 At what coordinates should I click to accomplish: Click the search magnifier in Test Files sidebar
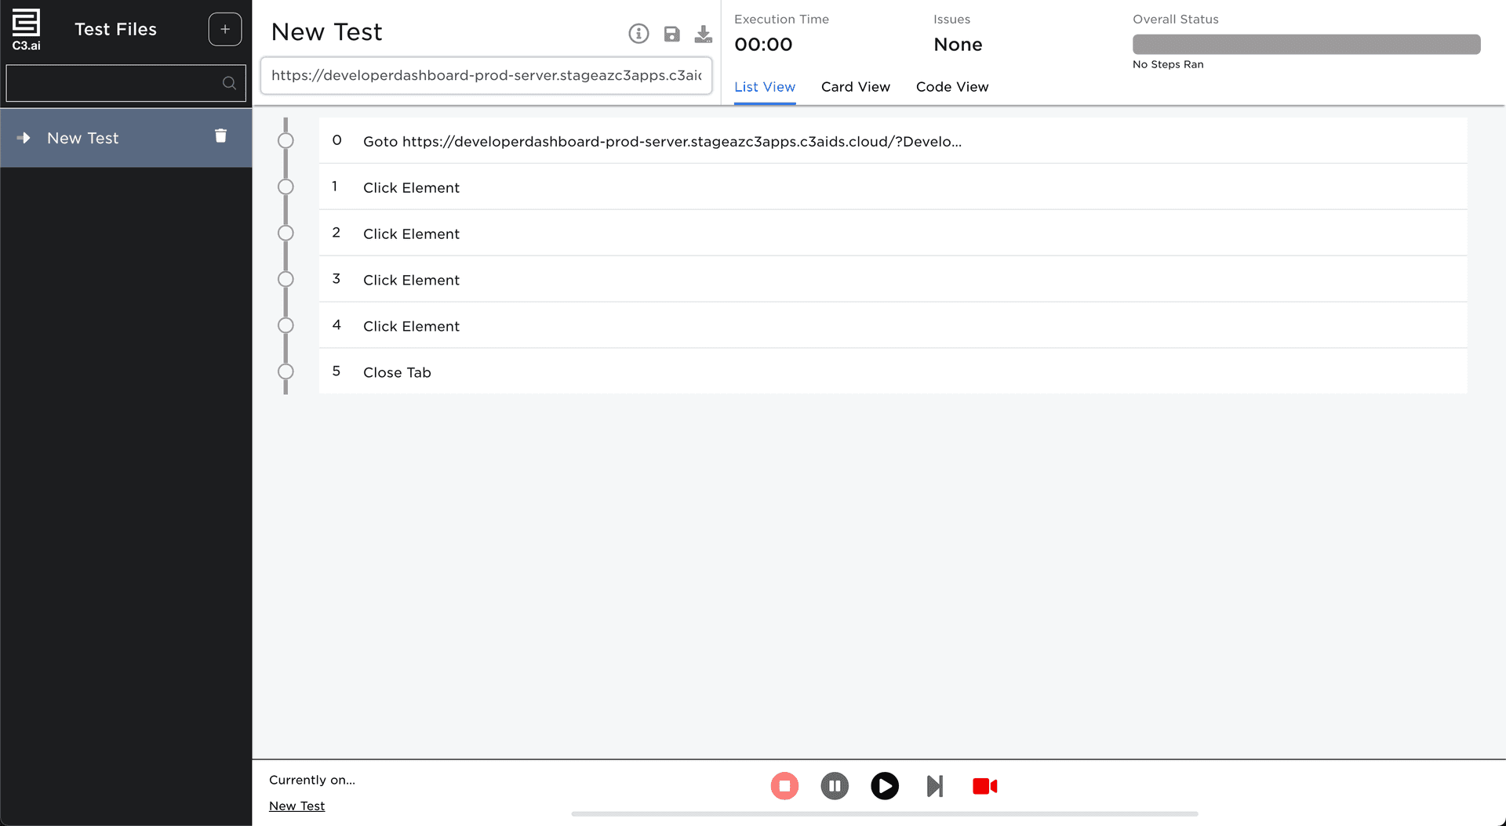click(x=229, y=82)
